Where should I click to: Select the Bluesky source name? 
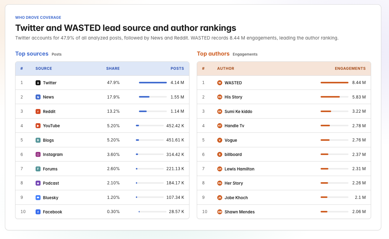(51, 198)
